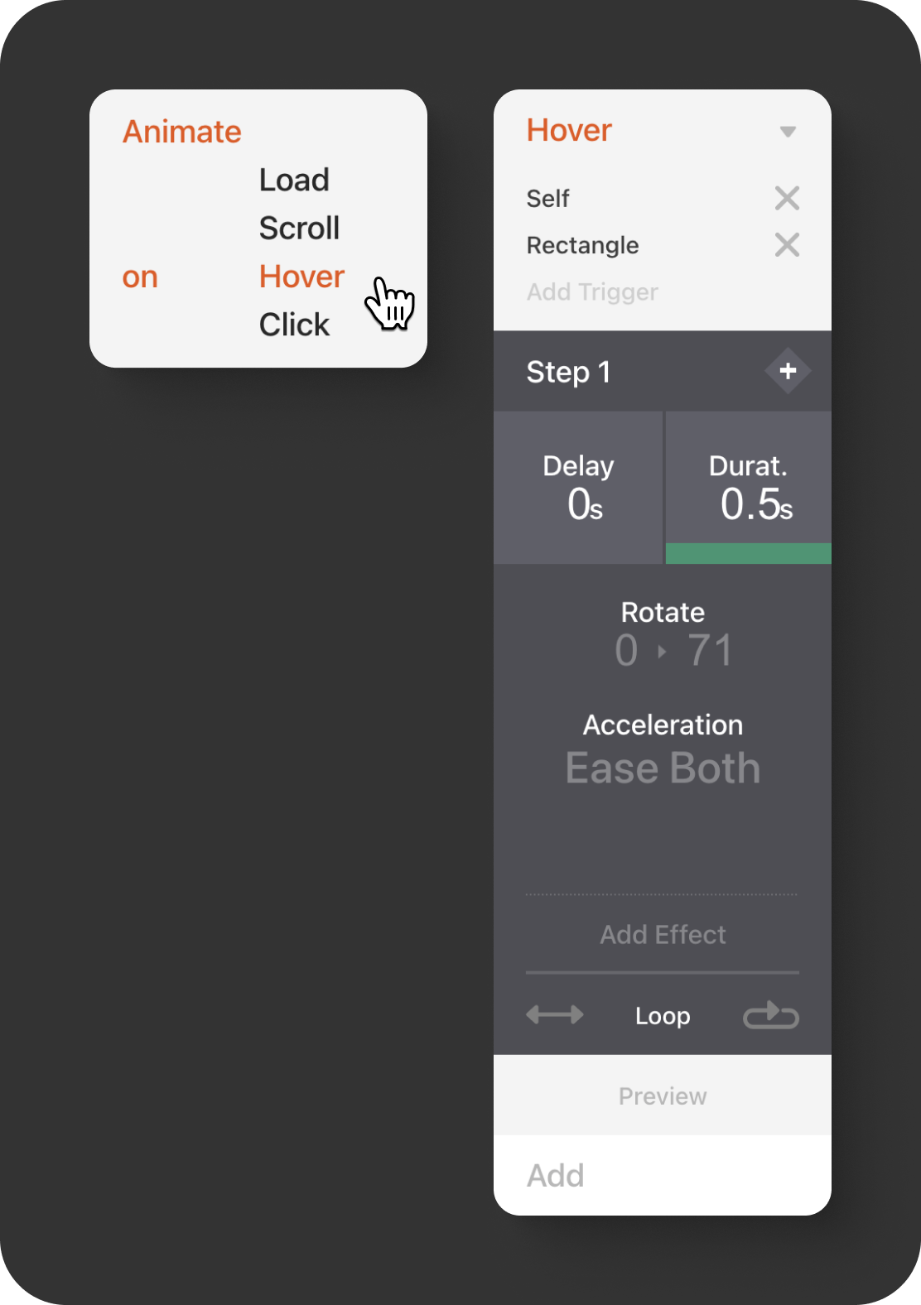Click the Rotate start value 0
Viewport: 921px width, 1305px height.
626,650
